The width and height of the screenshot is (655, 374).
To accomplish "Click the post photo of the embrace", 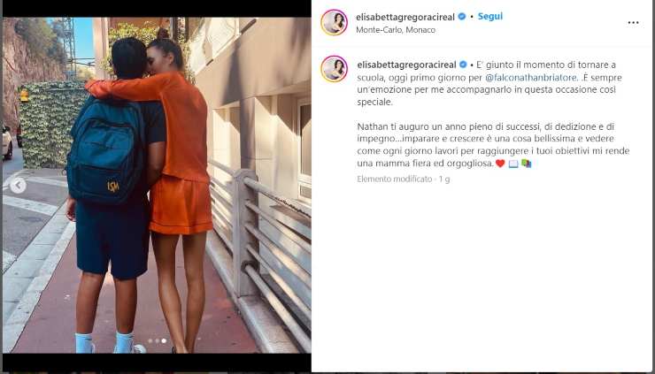I will (x=157, y=186).
